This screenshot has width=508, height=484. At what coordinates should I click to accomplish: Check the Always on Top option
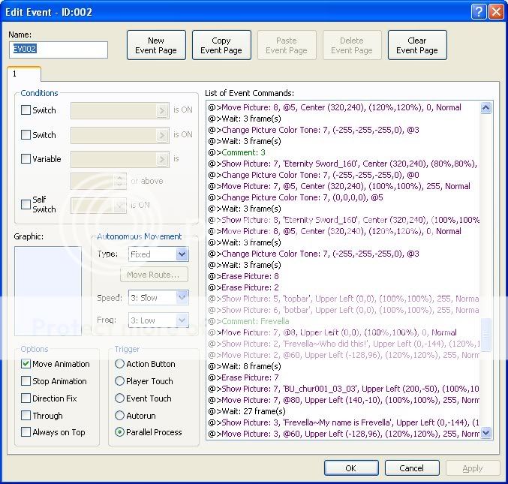coord(26,432)
